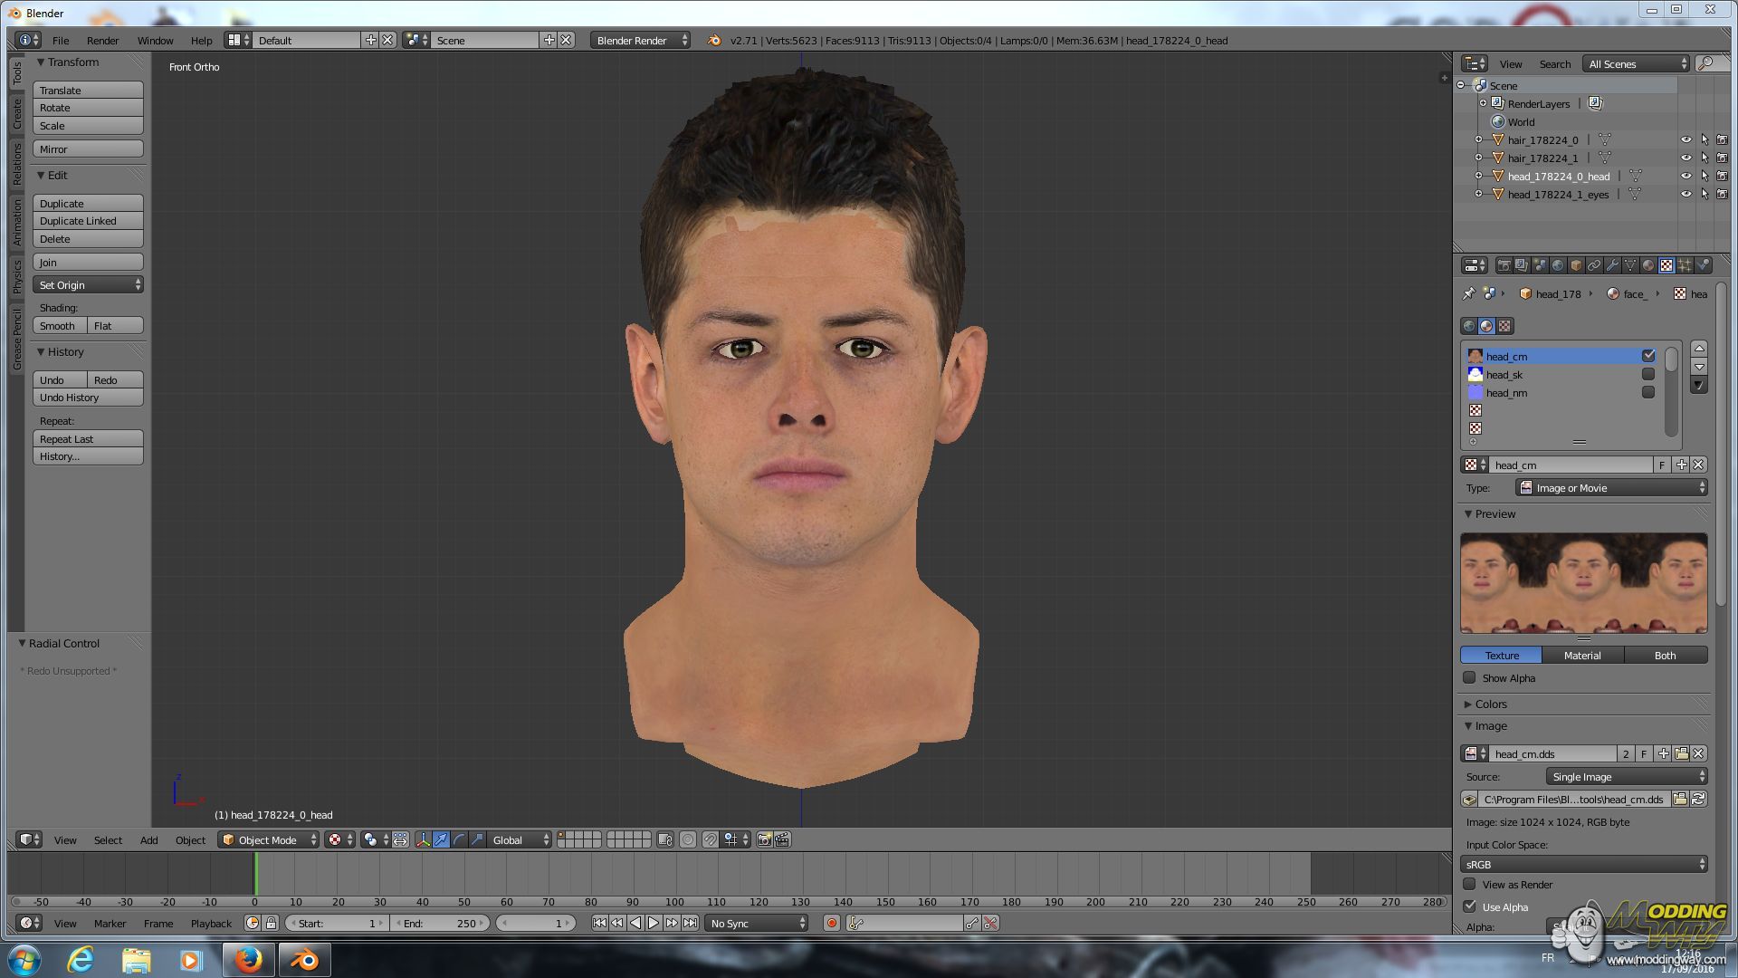Open the Particles tab in Properties

[1685, 265]
